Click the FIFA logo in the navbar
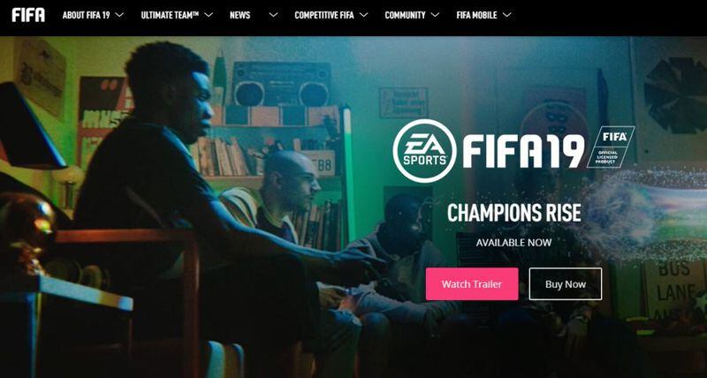707x378 pixels. 28,15
